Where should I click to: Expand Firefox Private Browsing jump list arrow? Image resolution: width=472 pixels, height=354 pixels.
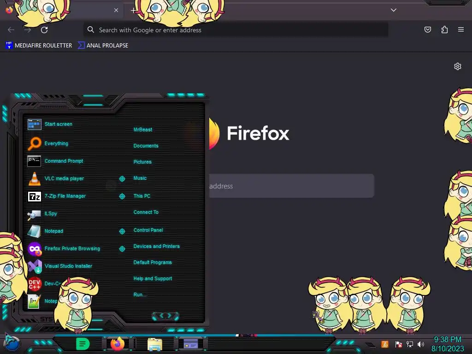point(122,248)
